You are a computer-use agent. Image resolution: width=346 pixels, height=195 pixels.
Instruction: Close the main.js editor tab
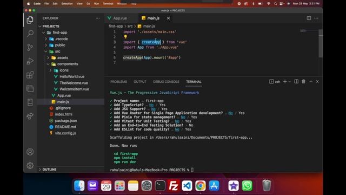click(x=168, y=18)
